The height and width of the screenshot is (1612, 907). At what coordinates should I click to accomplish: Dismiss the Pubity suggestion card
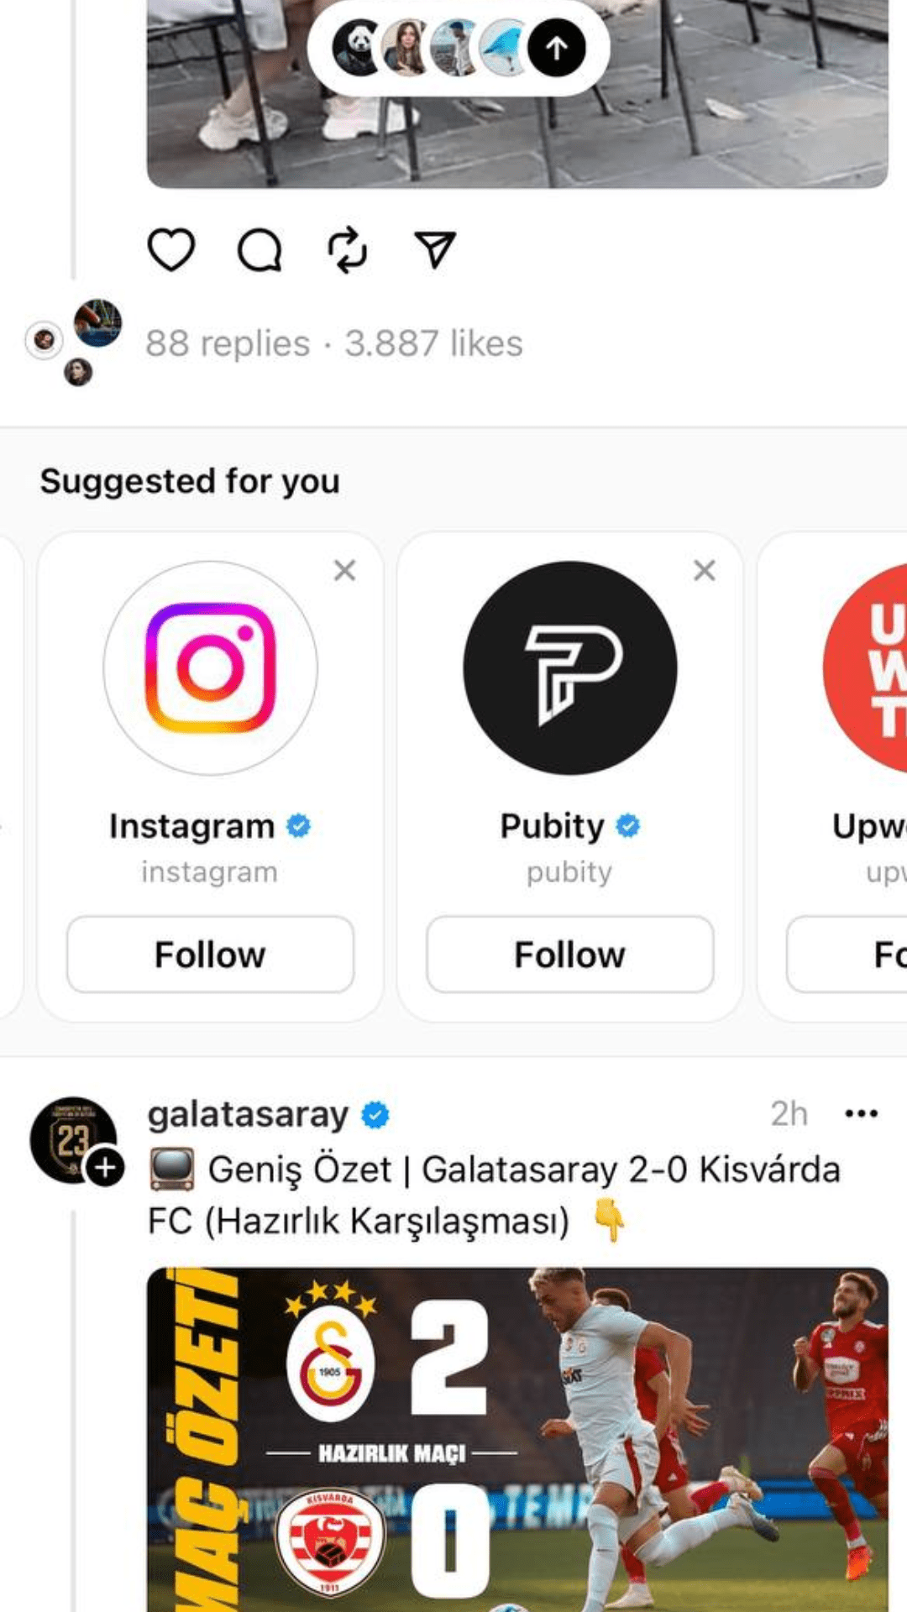pos(704,571)
